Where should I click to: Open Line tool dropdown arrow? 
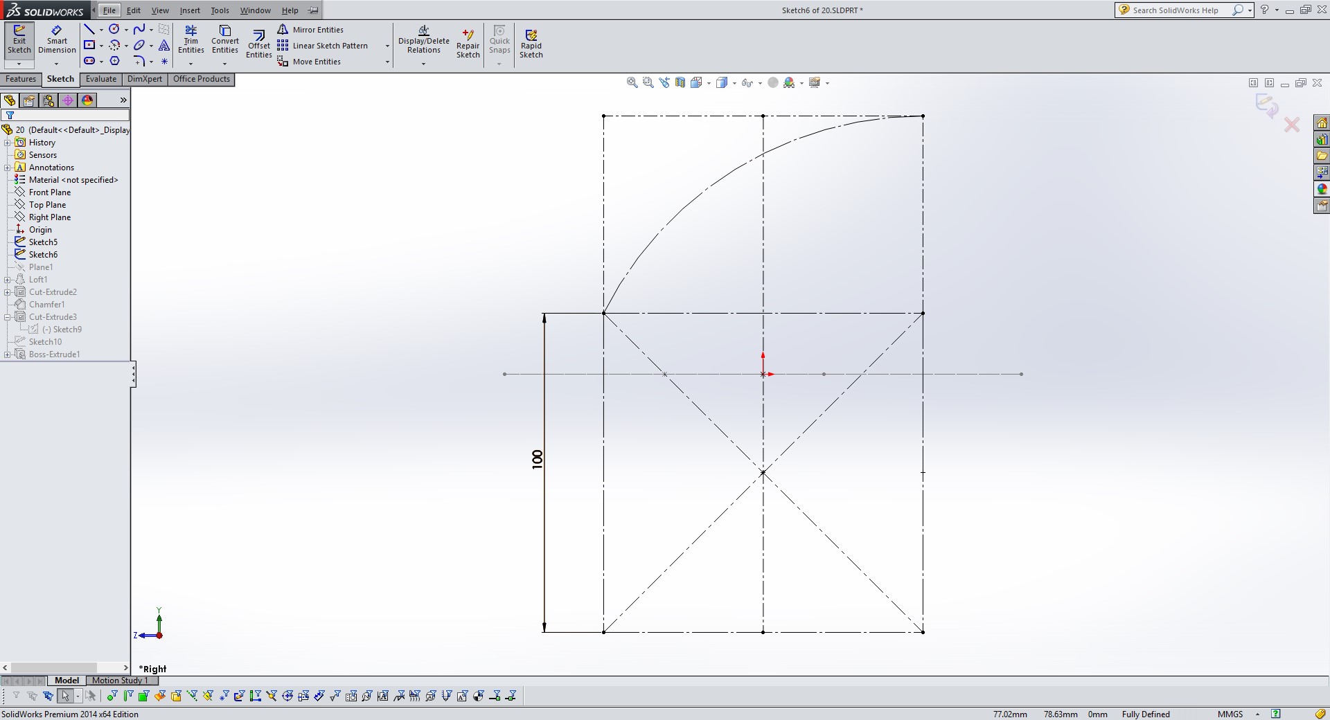(x=101, y=30)
